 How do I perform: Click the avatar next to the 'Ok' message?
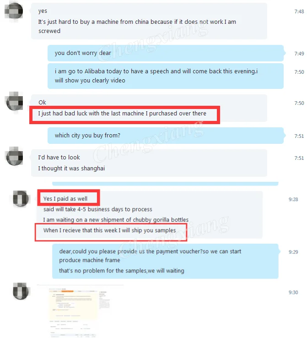tap(15, 101)
